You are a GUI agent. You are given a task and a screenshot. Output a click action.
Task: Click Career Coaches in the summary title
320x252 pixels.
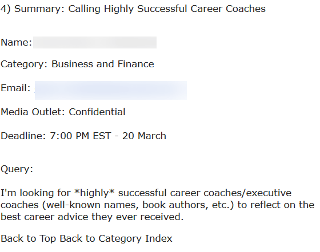[x=228, y=9]
